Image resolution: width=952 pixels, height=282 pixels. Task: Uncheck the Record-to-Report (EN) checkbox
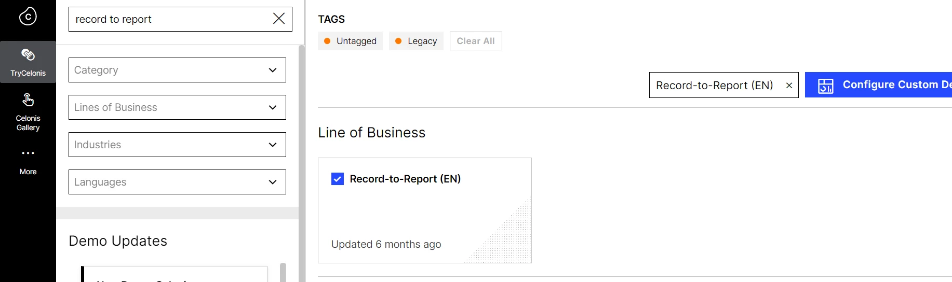pos(338,179)
